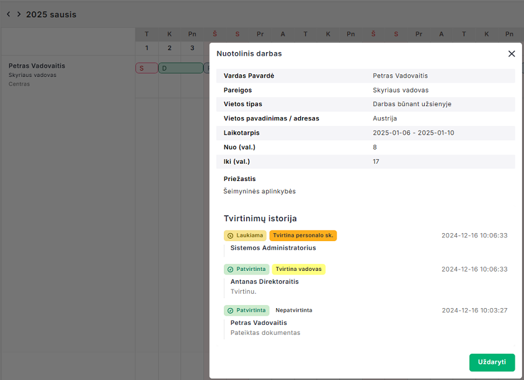This screenshot has height=380, width=524.
Task: Click the yellow Tvirtina vadovas badge
Action: pos(298,269)
